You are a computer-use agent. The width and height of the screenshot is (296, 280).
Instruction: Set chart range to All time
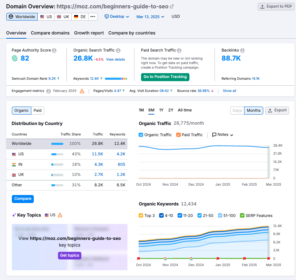(x=185, y=110)
